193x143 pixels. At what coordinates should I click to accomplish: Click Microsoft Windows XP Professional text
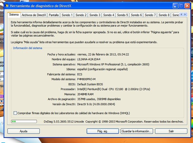coord(113,64)
